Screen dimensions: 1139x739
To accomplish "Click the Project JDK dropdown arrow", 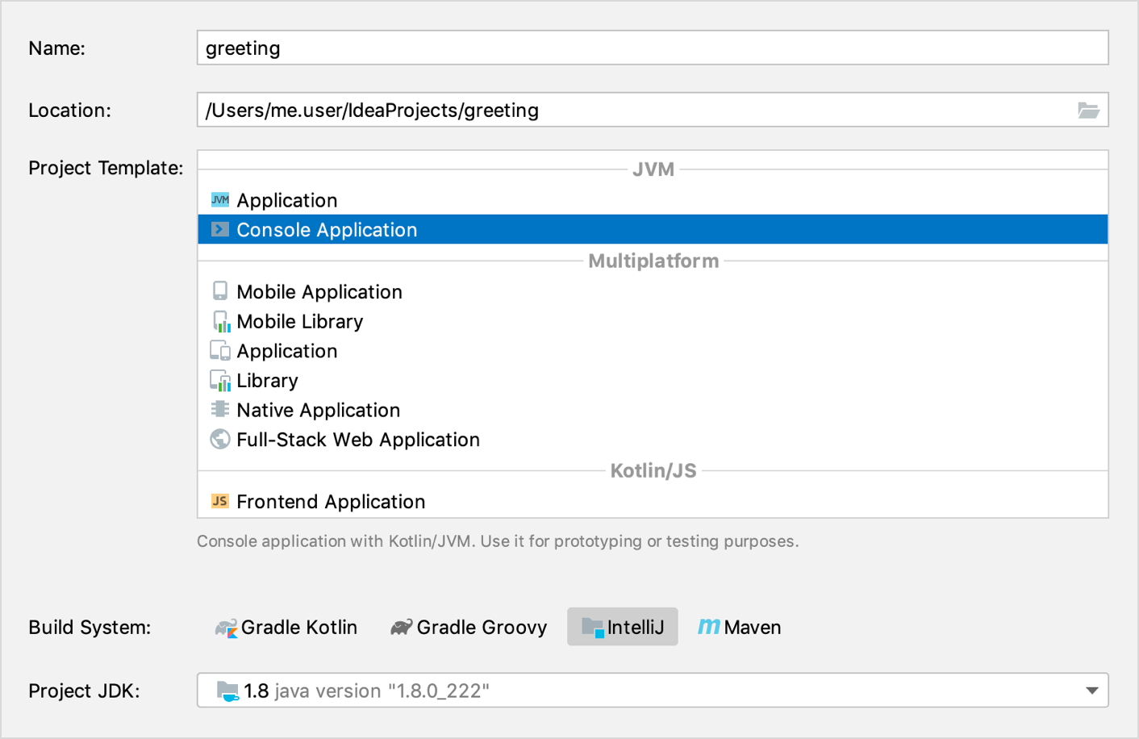I will [1093, 691].
